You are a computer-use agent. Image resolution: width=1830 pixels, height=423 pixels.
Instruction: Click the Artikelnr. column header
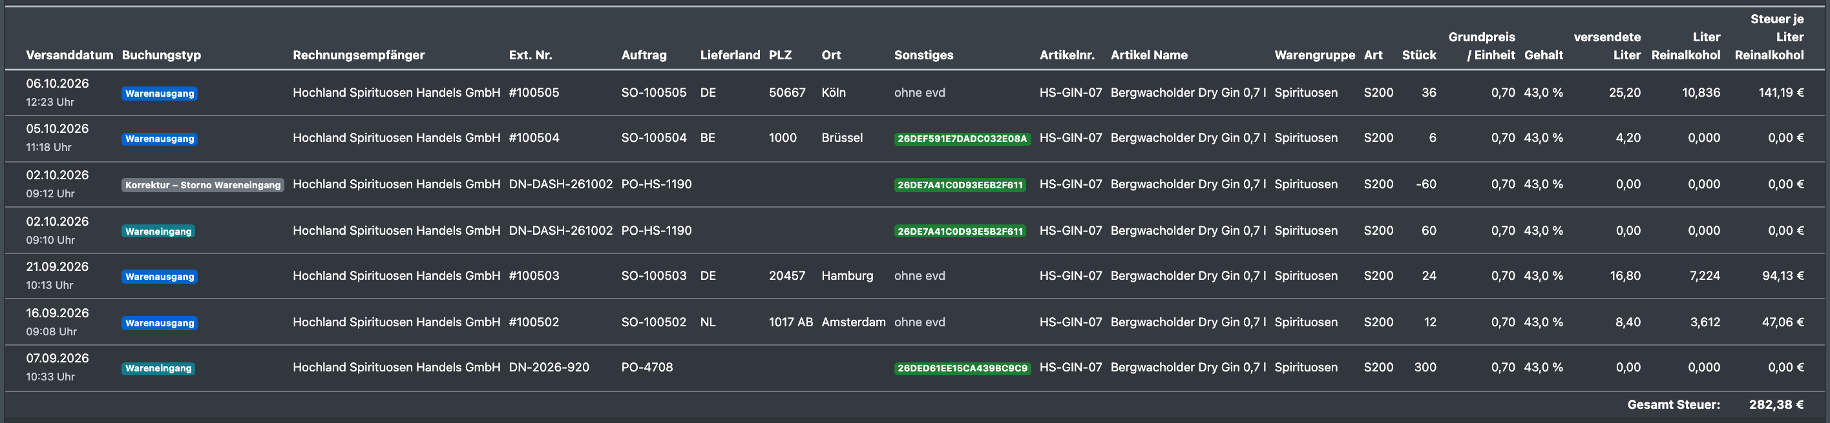coord(1067,55)
